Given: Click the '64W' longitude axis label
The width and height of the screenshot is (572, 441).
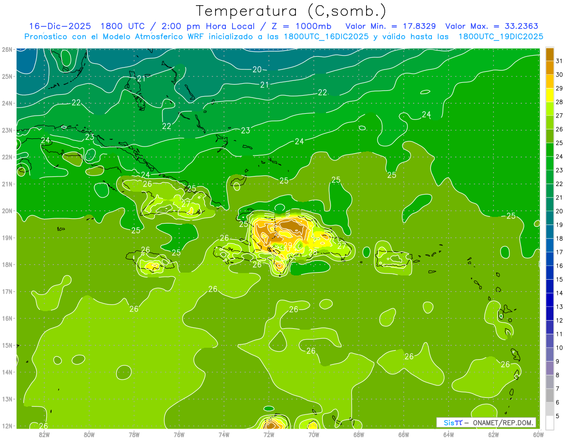Looking at the screenshot, I should [x=449, y=434].
